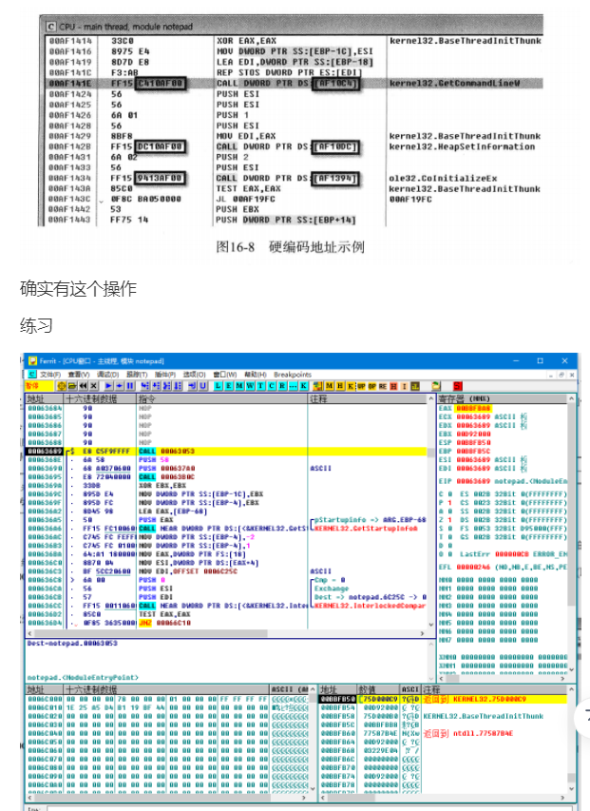Show Log window with the L icon

point(218,385)
